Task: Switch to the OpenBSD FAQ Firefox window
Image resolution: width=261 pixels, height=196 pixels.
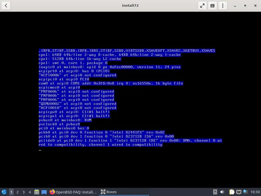Action: (x=73, y=192)
